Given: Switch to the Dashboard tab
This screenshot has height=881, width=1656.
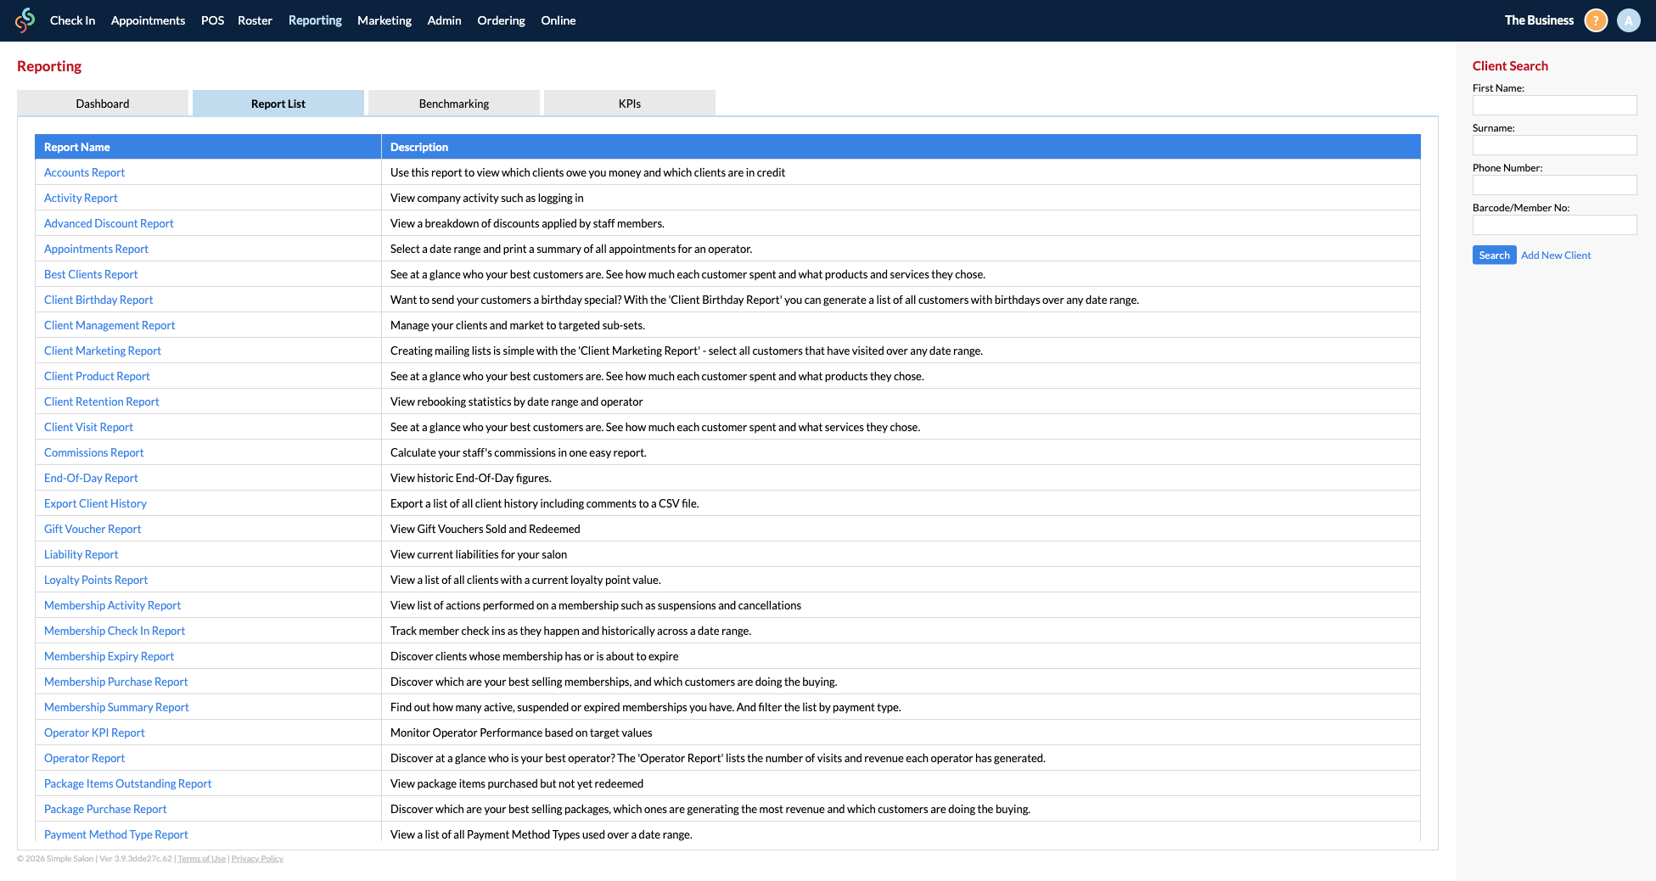Looking at the screenshot, I should (x=103, y=104).
